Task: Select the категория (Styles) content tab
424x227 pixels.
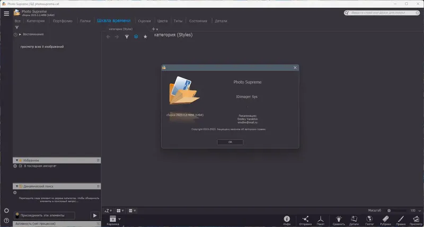Action: tap(121, 29)
